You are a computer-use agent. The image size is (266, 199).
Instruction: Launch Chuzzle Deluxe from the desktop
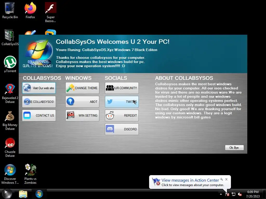coord(10,147)
